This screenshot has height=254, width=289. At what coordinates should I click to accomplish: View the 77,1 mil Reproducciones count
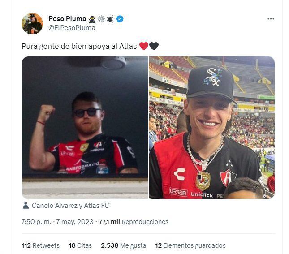point(134,222)
